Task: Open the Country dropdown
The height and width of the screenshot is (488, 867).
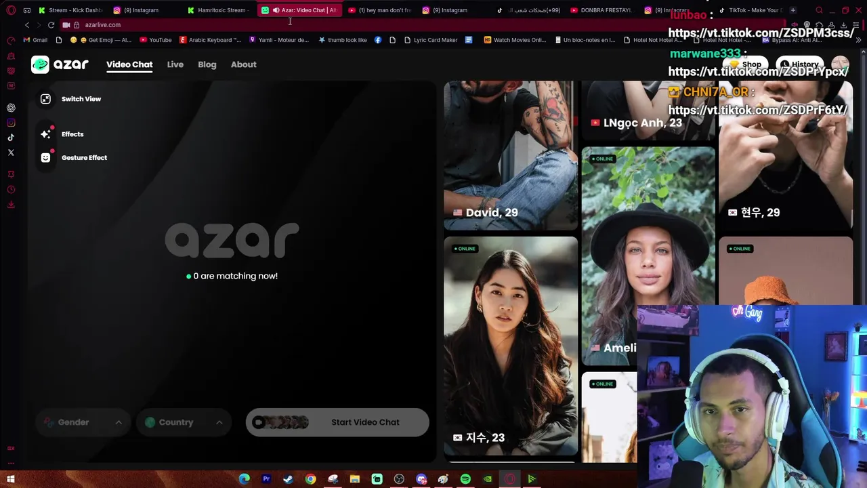Action: pyautogui.click(x=184, y=422)
